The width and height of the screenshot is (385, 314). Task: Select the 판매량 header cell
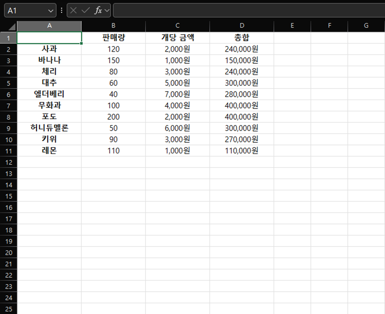[x=113, y=37]
